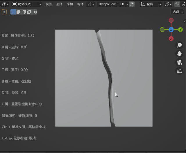Click the 'B 键 - 弯由: -22.92°' text
This screenshot has width=186, height=153.
(17, 81)
